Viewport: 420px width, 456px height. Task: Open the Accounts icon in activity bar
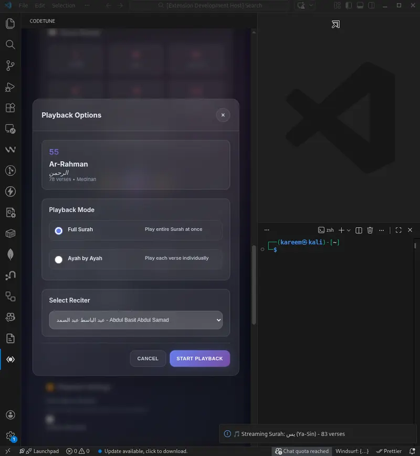(x=10, y=415)
